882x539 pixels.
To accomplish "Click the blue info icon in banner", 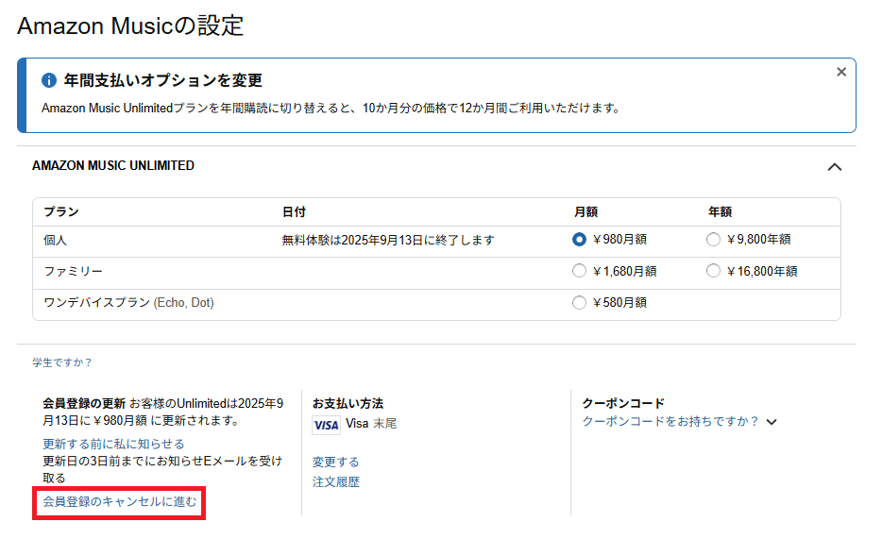I will tap(49, 80).
